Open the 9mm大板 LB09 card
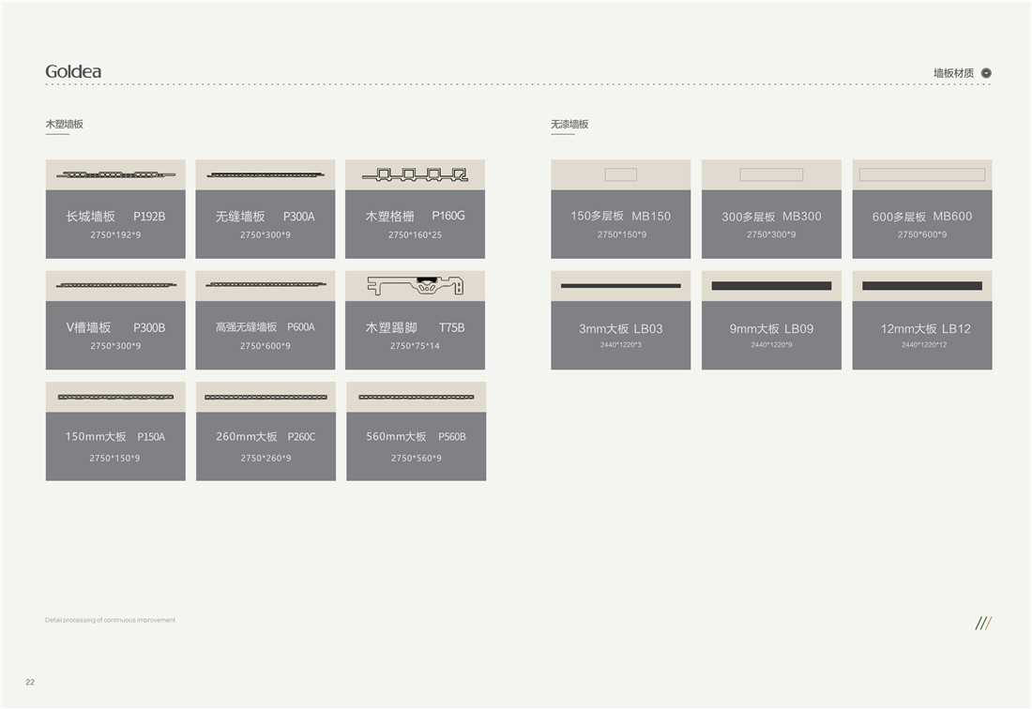Image resolution: width=1032 pixels, height=709 pixels. coord(771,320)
